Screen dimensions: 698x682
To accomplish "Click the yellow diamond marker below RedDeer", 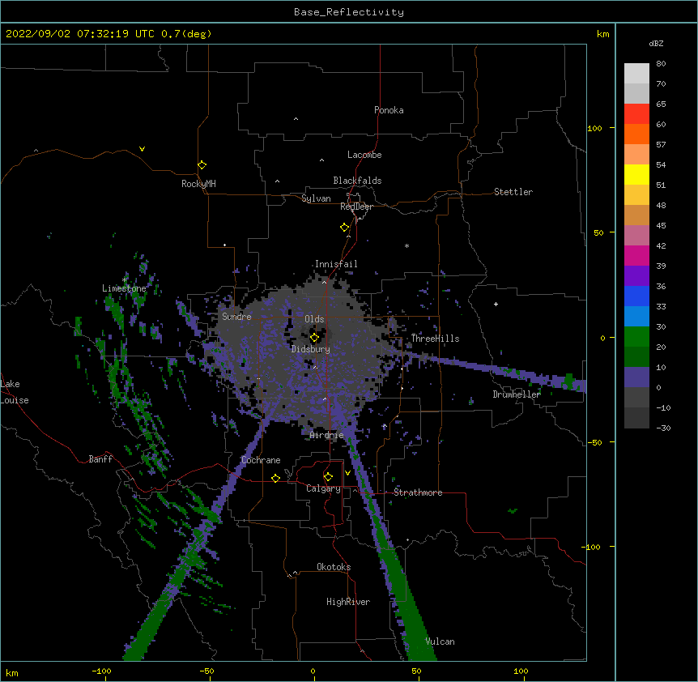I will (344, 228).
